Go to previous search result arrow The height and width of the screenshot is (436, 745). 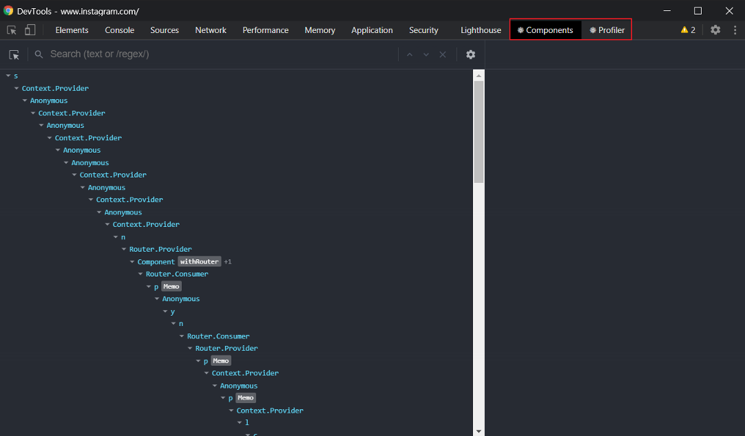click(410, 54)
